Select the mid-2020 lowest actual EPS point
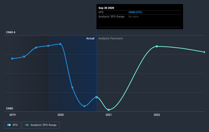Image resolution: width=209 pixels, height=132 pixels. [x=84, y=106]
